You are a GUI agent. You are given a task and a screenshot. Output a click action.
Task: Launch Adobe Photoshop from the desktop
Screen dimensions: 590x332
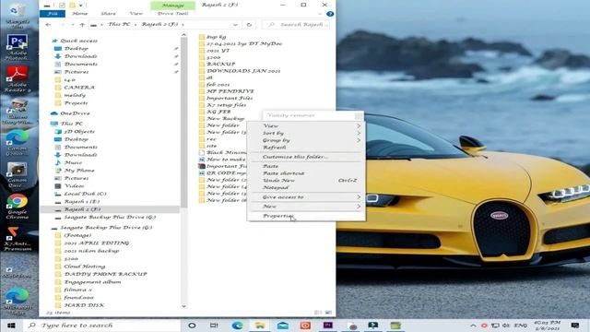[18, 47]
